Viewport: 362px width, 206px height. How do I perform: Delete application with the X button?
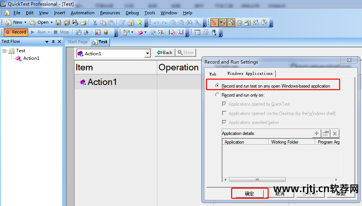click(335, 133)
